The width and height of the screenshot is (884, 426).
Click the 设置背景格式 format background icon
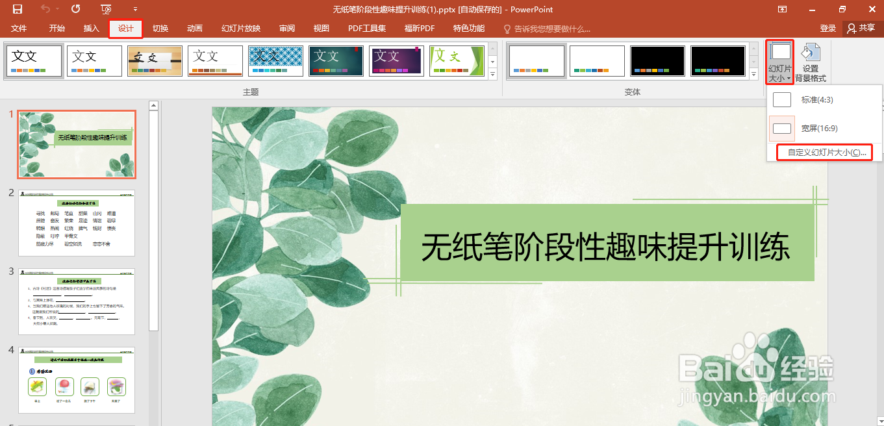point(811,62)
